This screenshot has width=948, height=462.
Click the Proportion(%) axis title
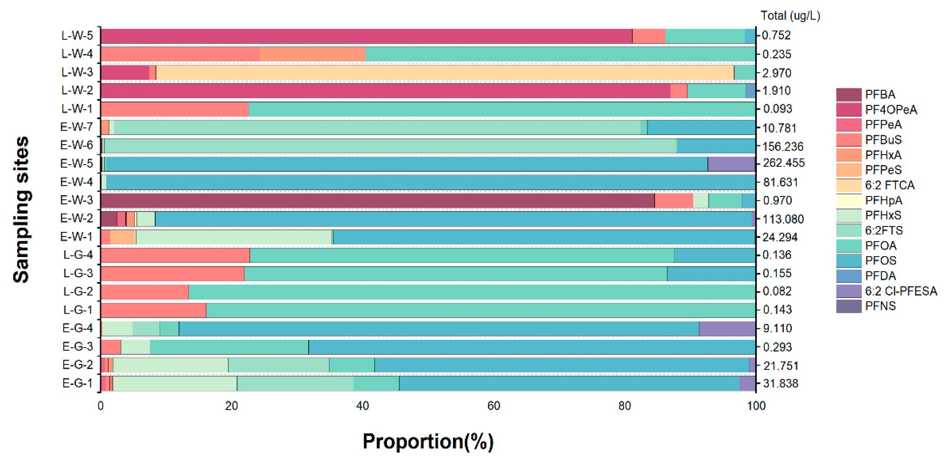click(x=428, y=441)
